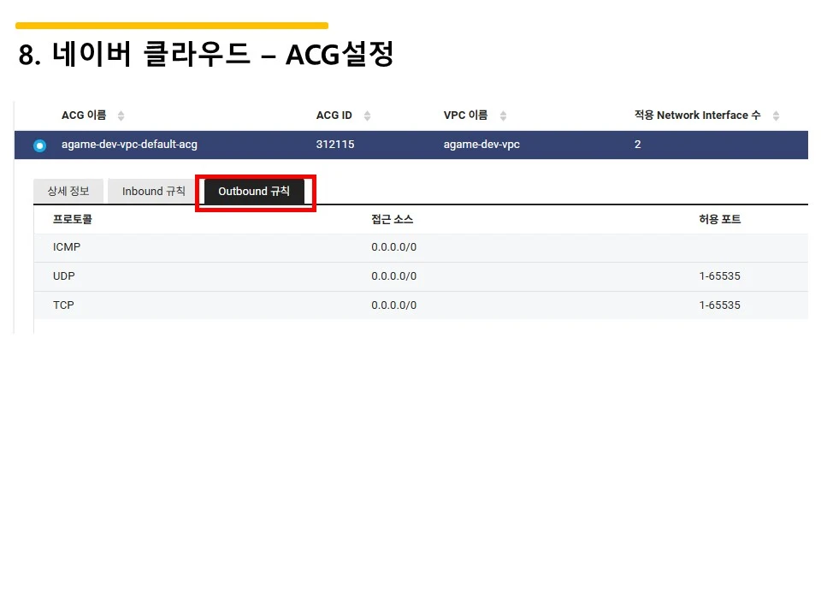This screenshot has width=821, height=616.
Task: Click the 프로토콜 column header
Action: coord(70,218)
